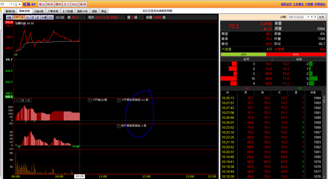Toggle the % scale button
Image resolution: width=328 pixels, height=179 pixels.
[27, 18]
